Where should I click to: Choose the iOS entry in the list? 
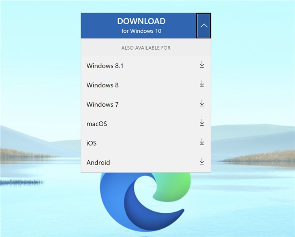[92, 143]
